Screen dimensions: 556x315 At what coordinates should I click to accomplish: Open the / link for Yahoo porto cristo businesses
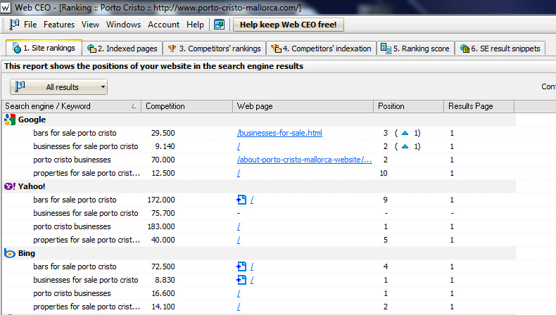tap(239, 227)
